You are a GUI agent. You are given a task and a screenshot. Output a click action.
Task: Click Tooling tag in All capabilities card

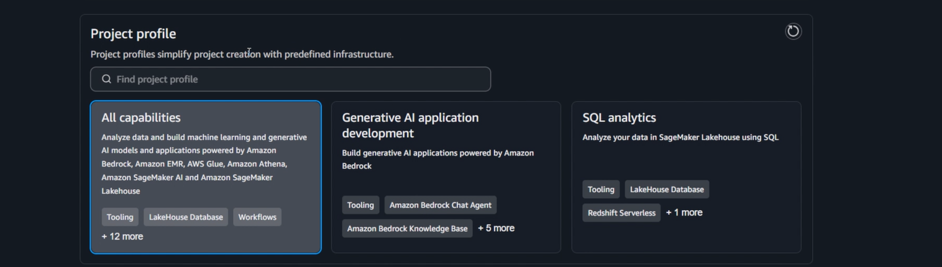click(x=120, y=217)
